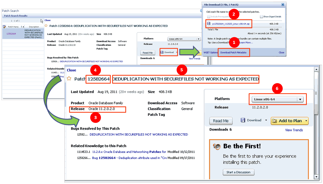Select patch 12582664 in the search results table
The image size is (323, 184).
click(11, 34)
